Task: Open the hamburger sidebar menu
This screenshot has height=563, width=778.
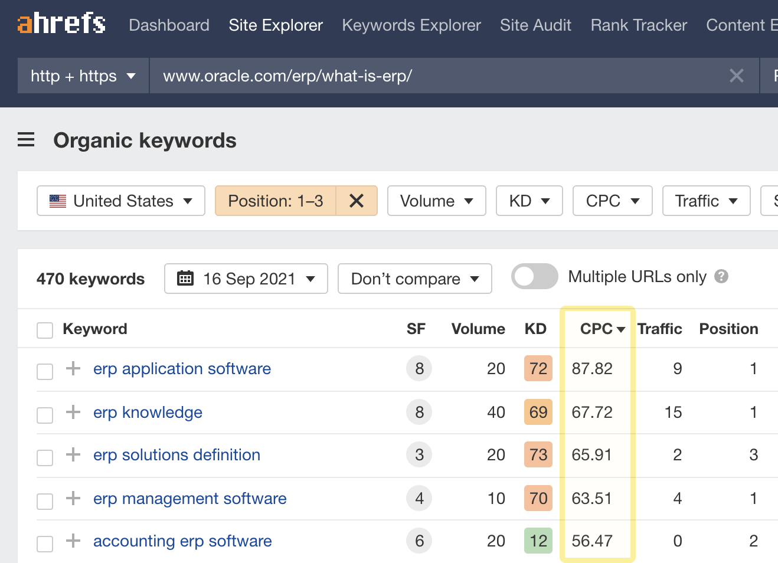Action: tap(26, 140)
